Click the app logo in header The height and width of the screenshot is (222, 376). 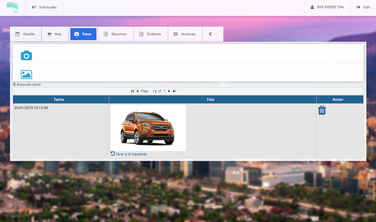tap(13, 7)
